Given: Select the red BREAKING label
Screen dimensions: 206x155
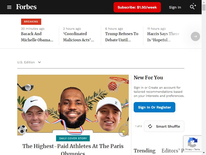Looking at the screenshot, I should coord(31,22).
